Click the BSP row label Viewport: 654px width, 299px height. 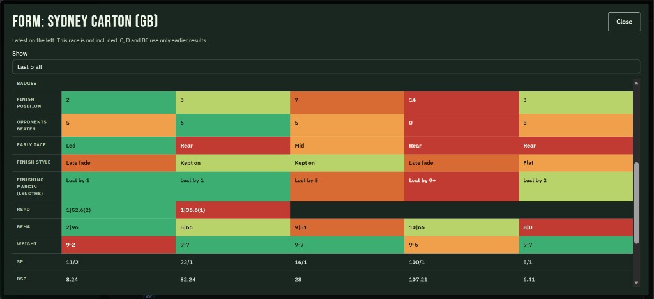(x=21, y=279)
